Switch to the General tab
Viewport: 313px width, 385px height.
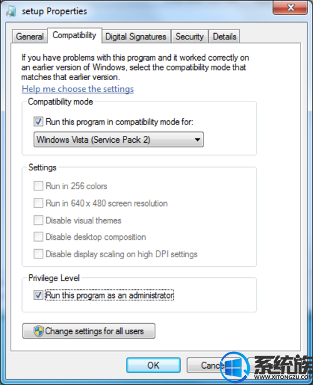[29, 36]
